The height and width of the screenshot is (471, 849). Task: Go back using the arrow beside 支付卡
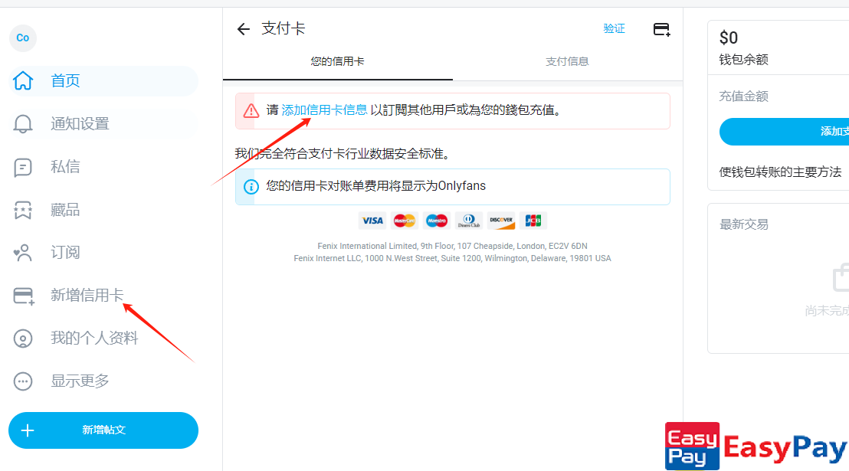[x=244, y=29]
